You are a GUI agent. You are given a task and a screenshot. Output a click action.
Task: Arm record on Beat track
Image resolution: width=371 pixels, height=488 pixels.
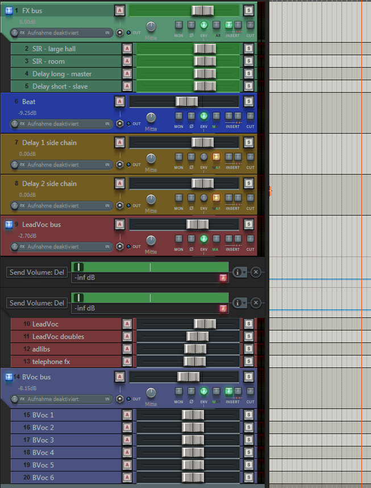pyautogui.click(x=120, y=101)
